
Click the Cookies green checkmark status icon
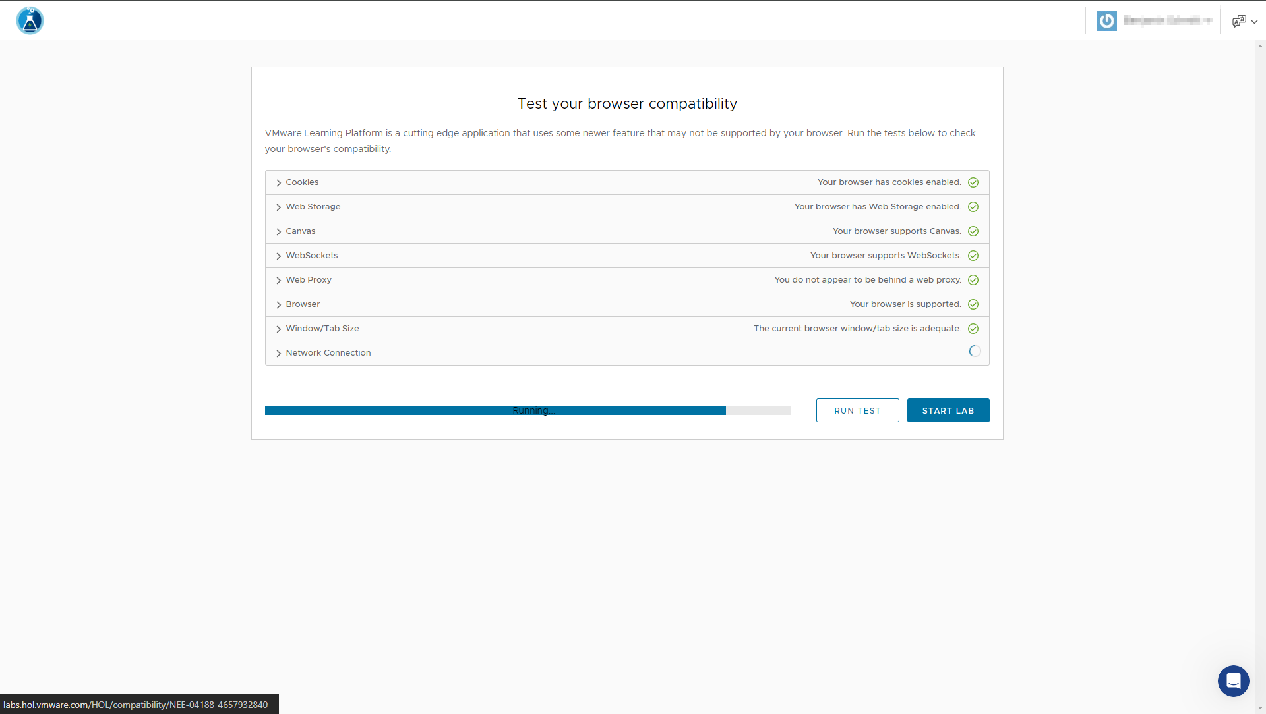coord(973,182)
